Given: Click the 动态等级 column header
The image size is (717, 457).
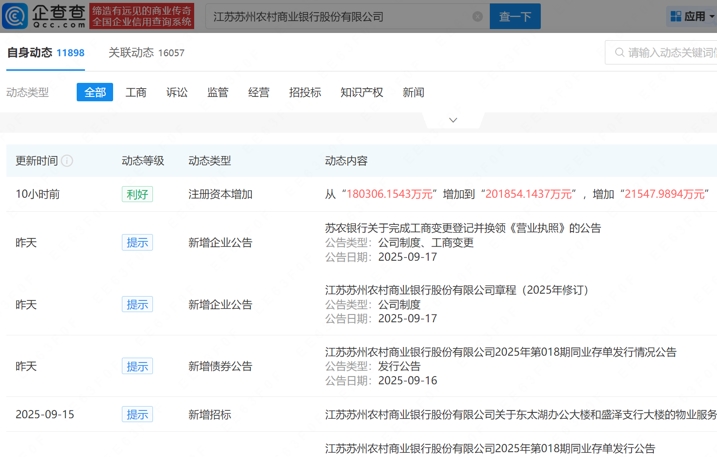Looking at the screenshot, I should click(x=143, y=160).
